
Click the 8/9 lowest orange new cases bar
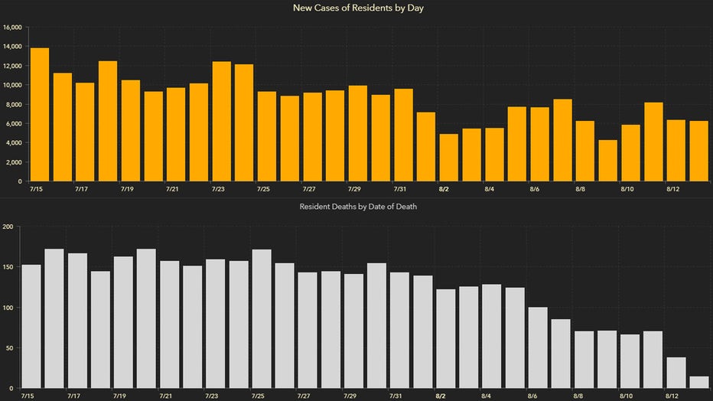point(607,161)
